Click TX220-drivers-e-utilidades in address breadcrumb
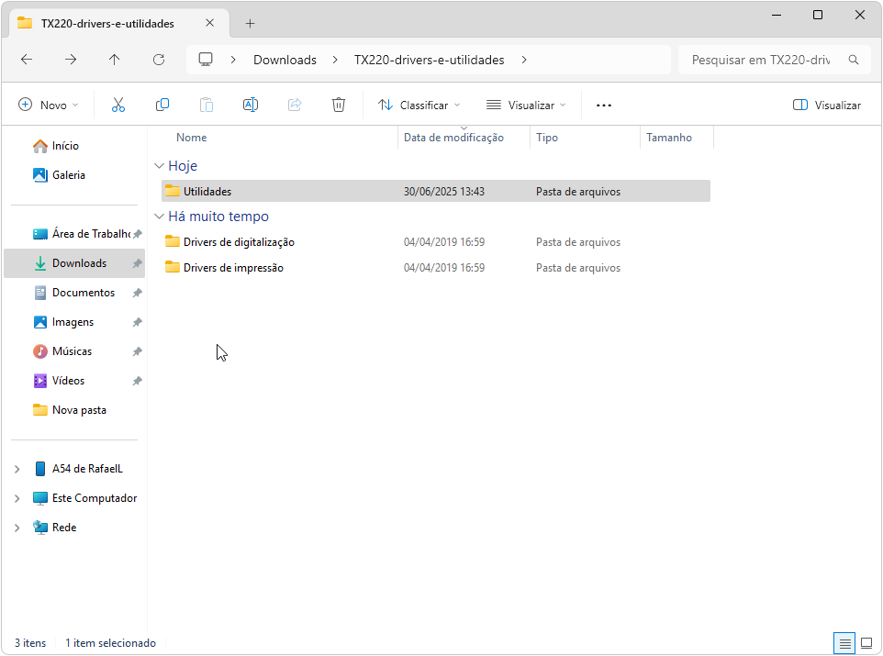Viewport: 883px width, 656px height. click(x=430, y=60)
